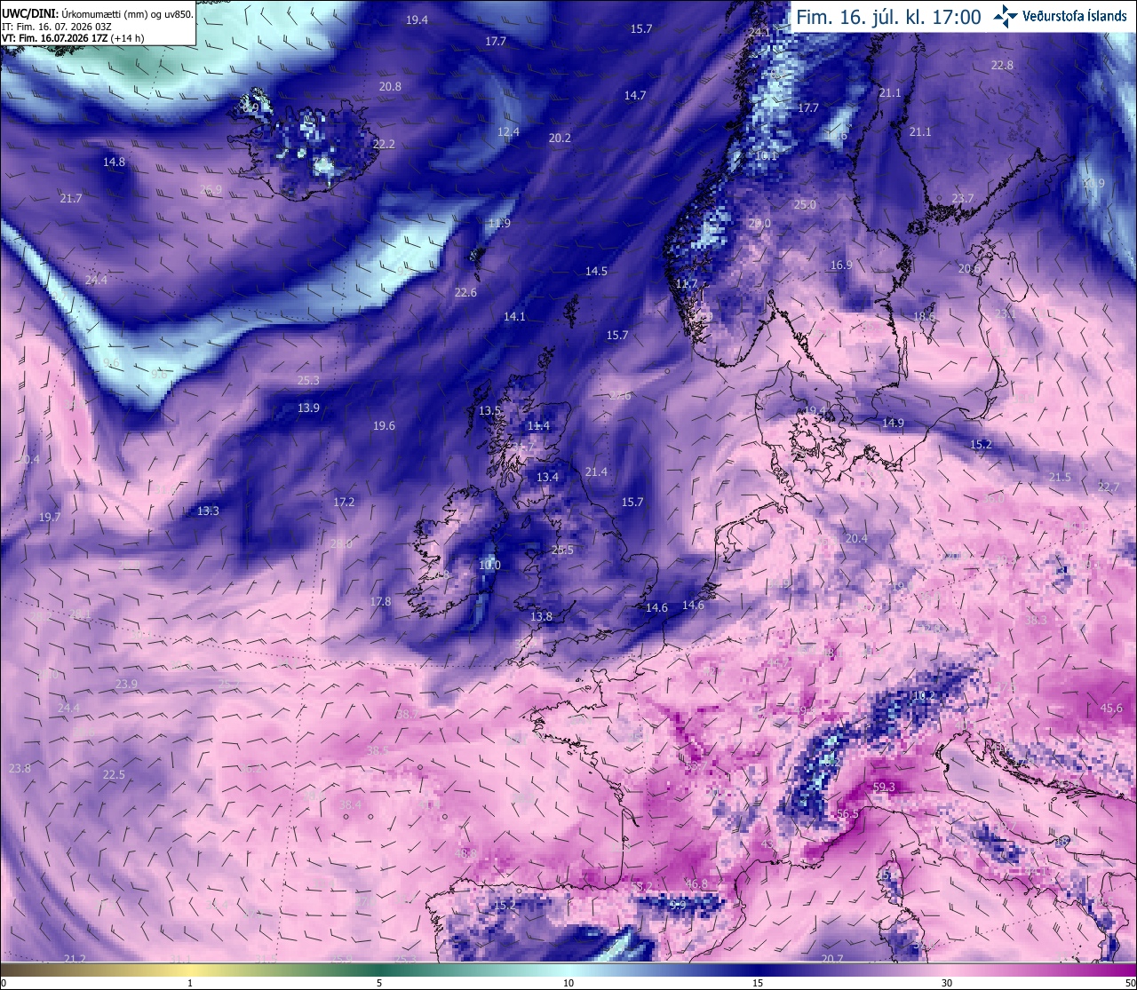Click the Veðurstofa Íslands name text
Screen dimensions: 1137x990
tap(1075, 16)
